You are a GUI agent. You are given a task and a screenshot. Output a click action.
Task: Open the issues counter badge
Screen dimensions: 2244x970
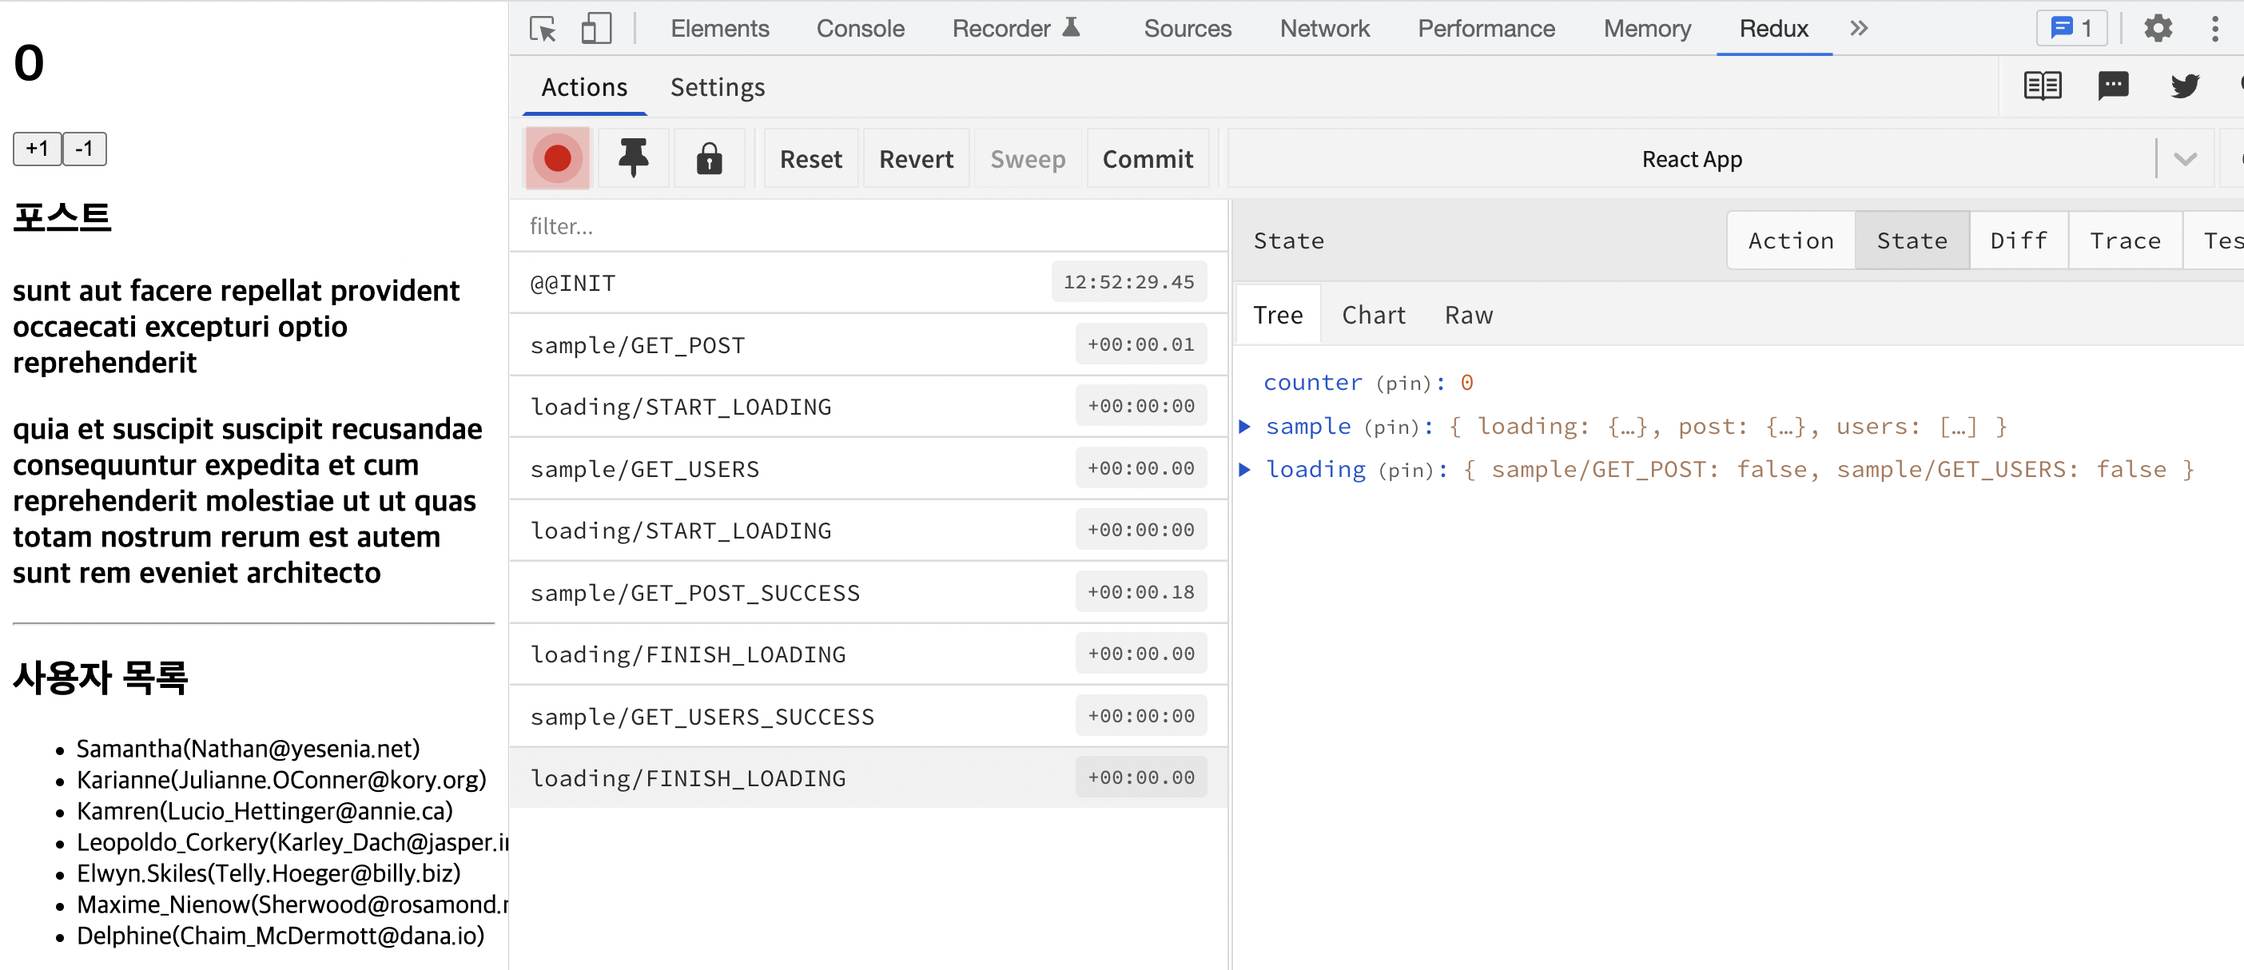[x=2071, y=29]
